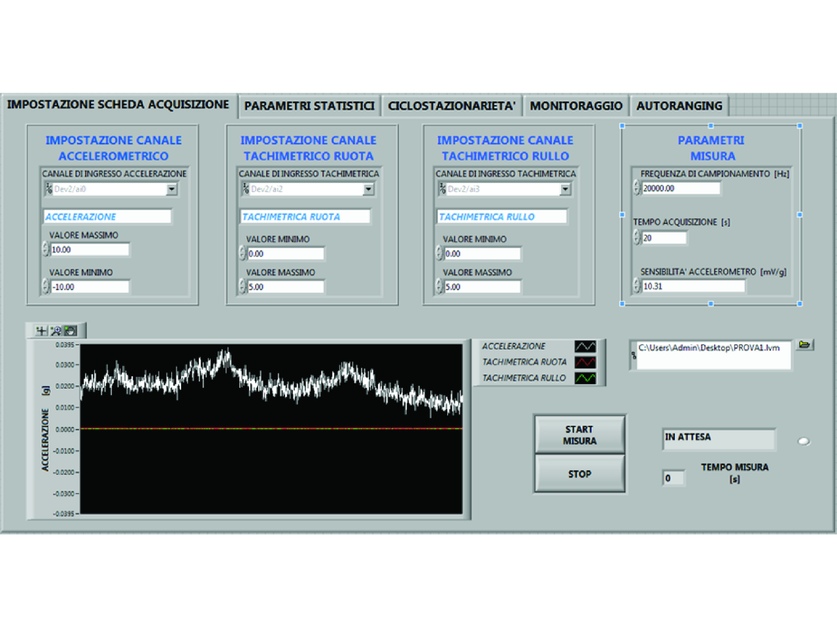Click the acceleration waveform graph plot area
Screen dimensions: 837x627
tap(271, 428)
